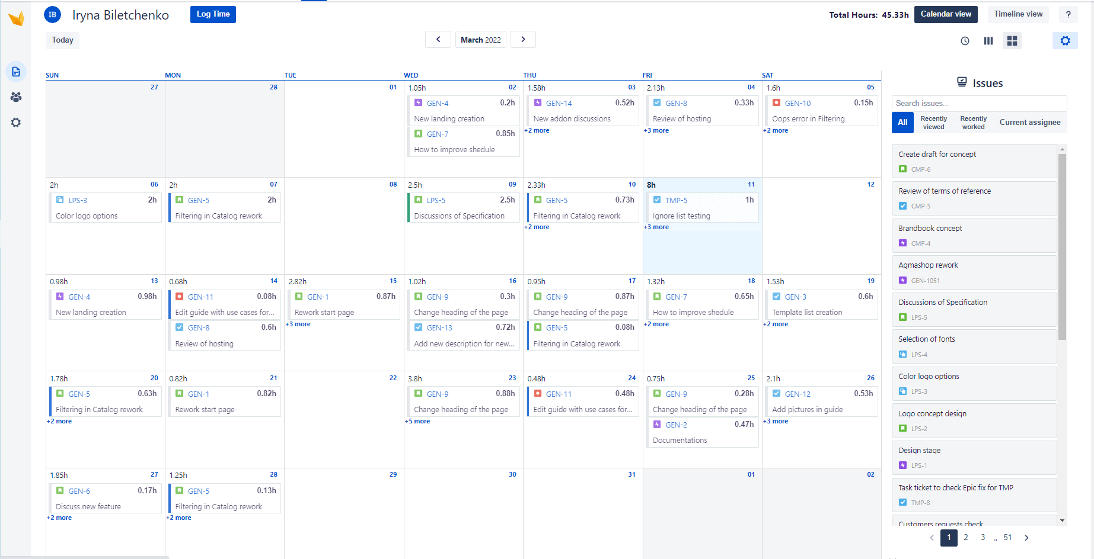Switch to the Recently worked tab
Viewport: 1094px width, 559px height.
tap(973, 123)
